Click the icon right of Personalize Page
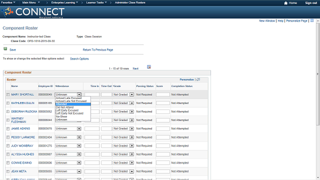This screenshot has width=320, height=180. (x=312, y=20)
